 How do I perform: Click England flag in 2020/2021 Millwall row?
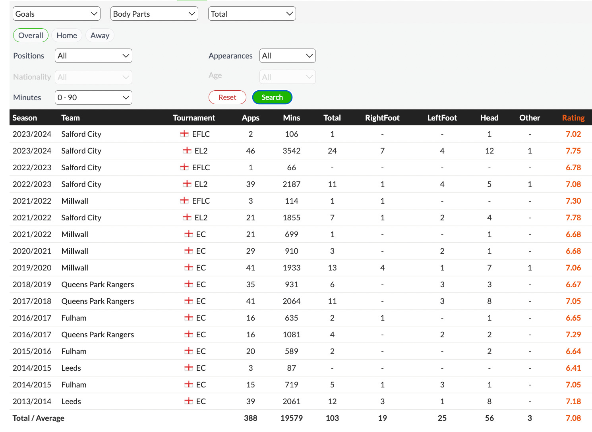(189, 251)
